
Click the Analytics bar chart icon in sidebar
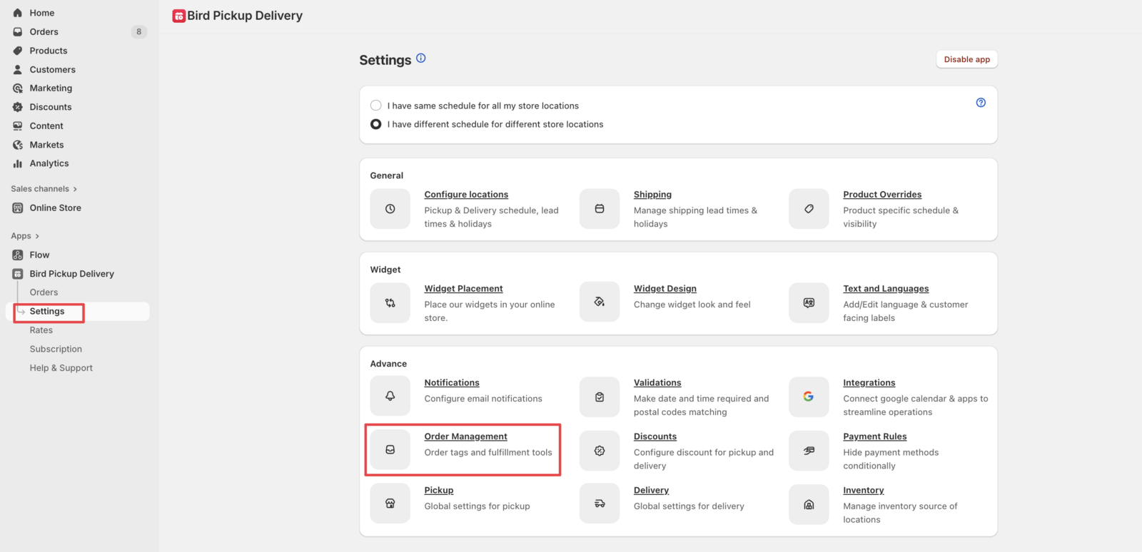click(x=18, y=163)
